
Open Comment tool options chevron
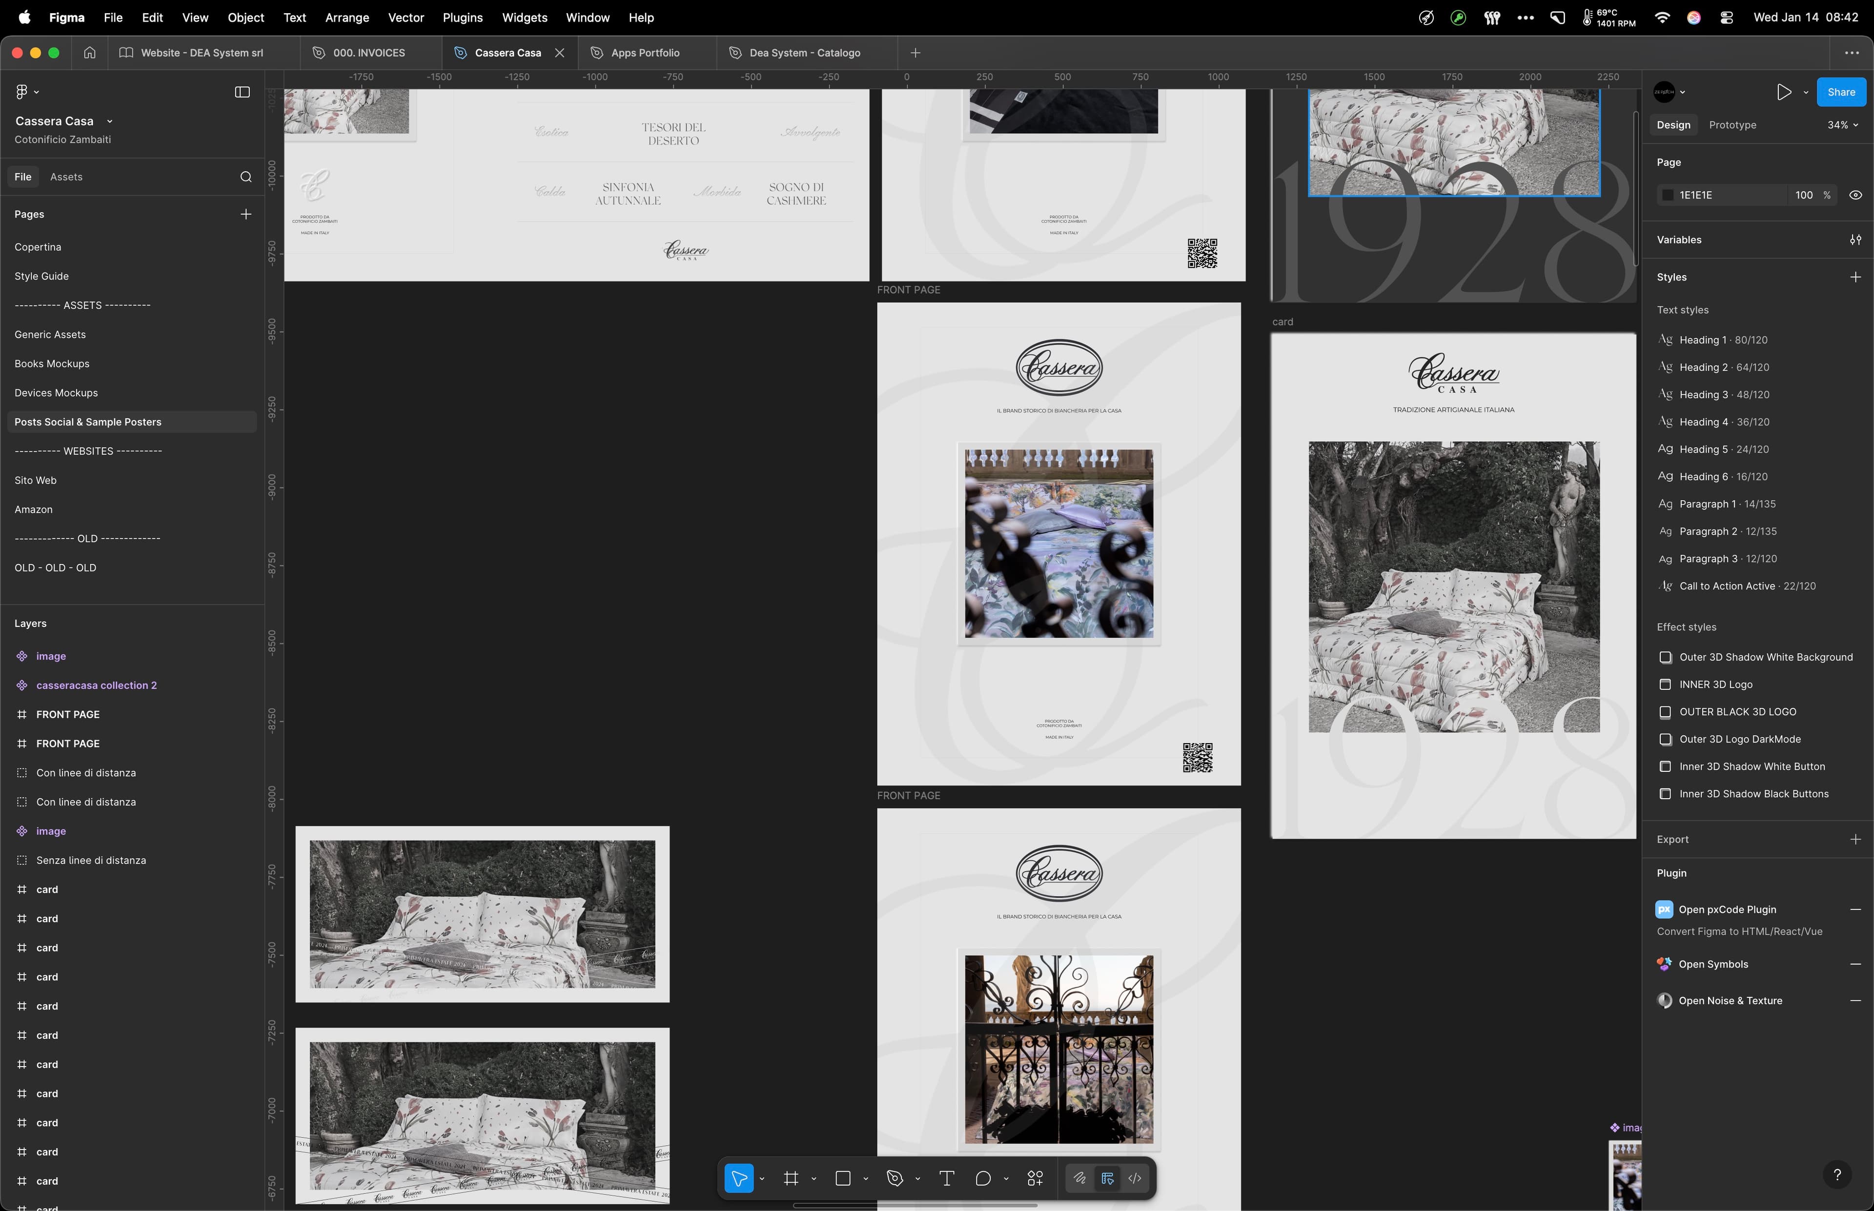pyautogui.click(x=1006, y=1179)
